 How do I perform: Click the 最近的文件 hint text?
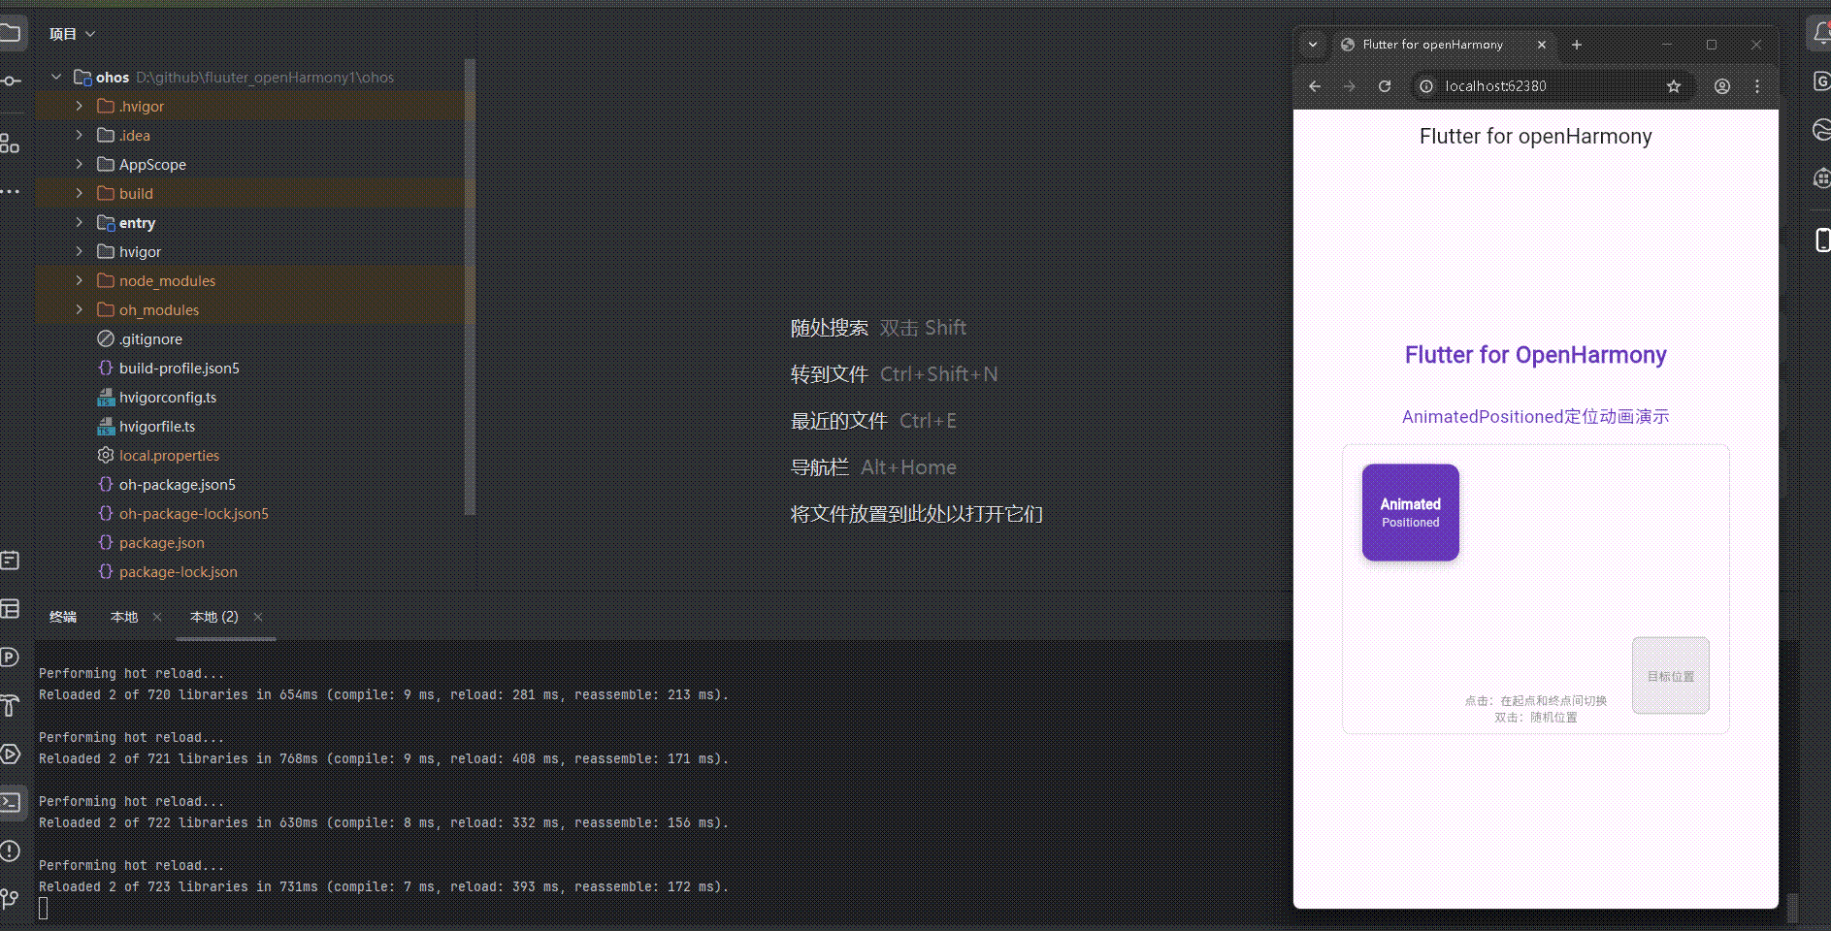click(839, 421)
